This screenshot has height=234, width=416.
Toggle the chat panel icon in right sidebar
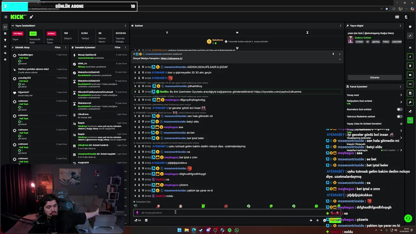pos(410,75)
